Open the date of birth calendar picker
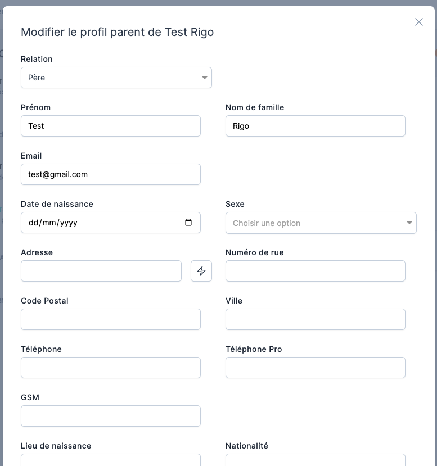 tap(188, 223)
